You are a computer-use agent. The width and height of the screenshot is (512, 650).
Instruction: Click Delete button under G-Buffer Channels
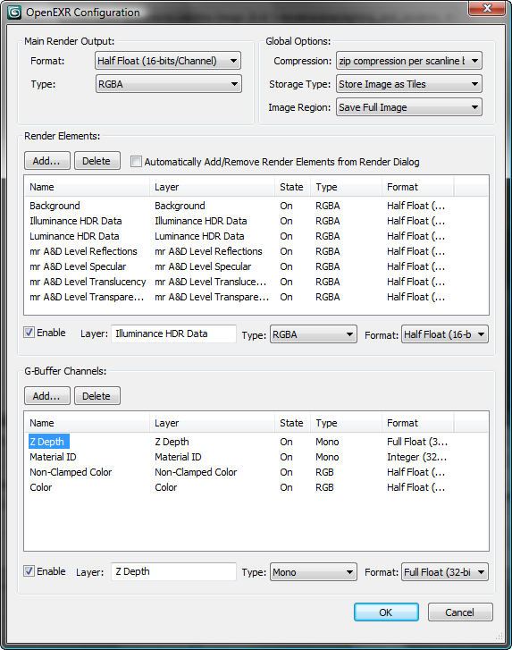(x=97, y=396)
